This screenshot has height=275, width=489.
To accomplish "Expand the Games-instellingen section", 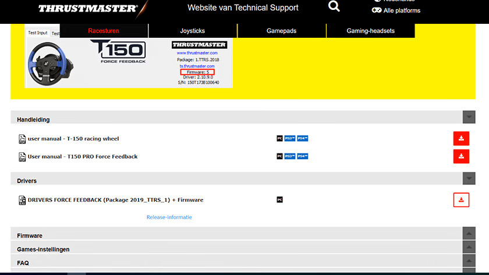I will click(469, 247).
